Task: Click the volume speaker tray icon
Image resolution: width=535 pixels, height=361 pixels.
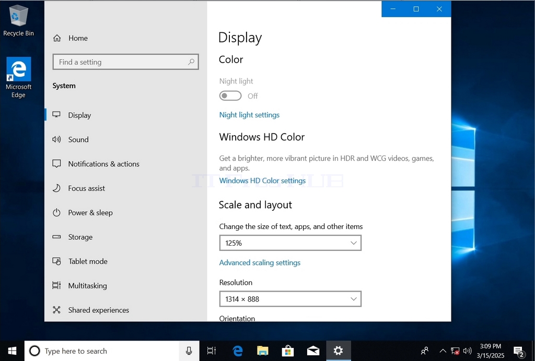Action: click(x=468, y=351)
